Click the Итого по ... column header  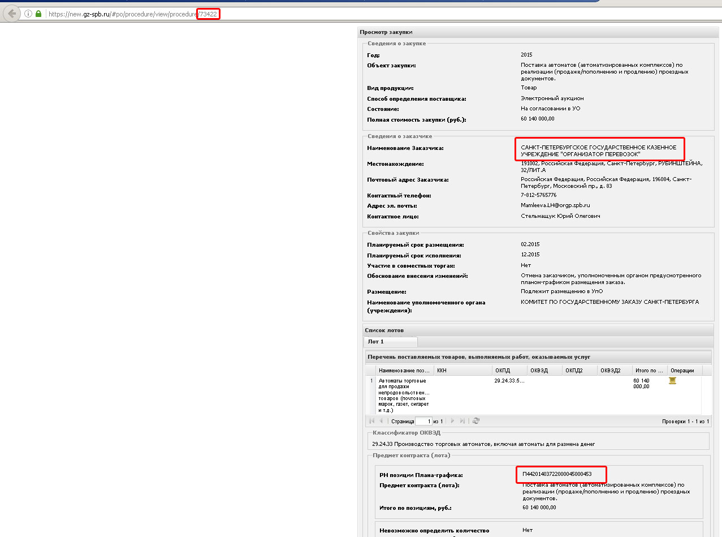[x=650, y=371]
